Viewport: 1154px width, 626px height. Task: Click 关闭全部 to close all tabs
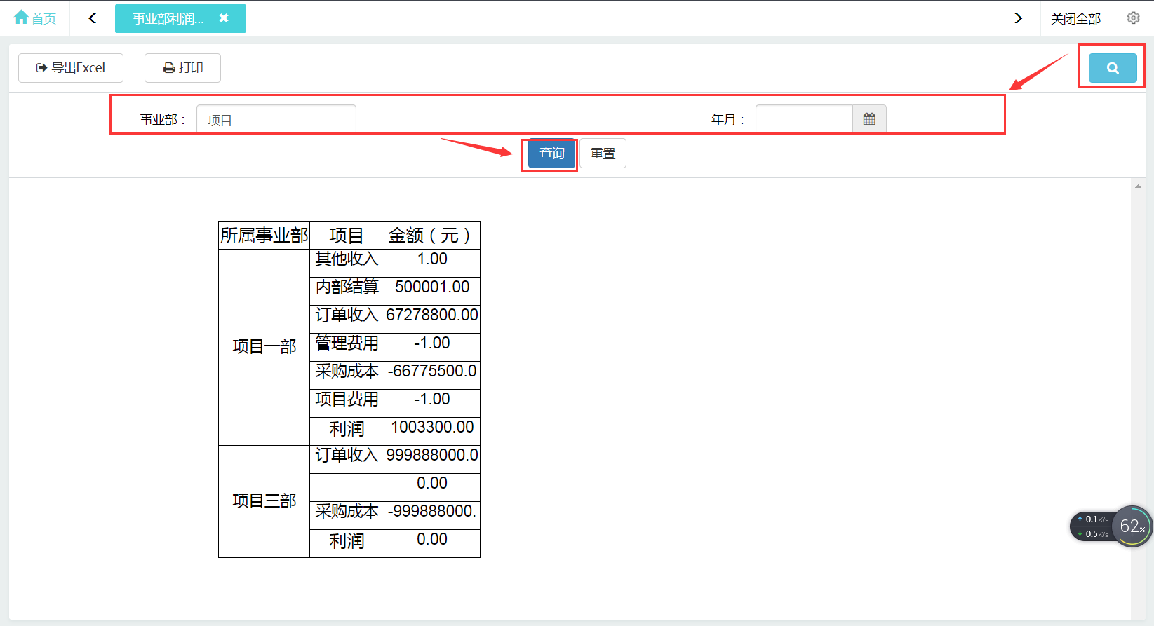(1075, 19)
